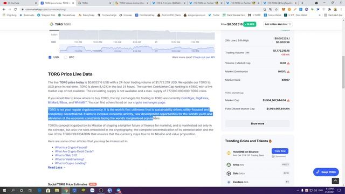This screenshot has height=194, width=345.
Task: Open the Solana Wallet bookmark
Action: 272,15
